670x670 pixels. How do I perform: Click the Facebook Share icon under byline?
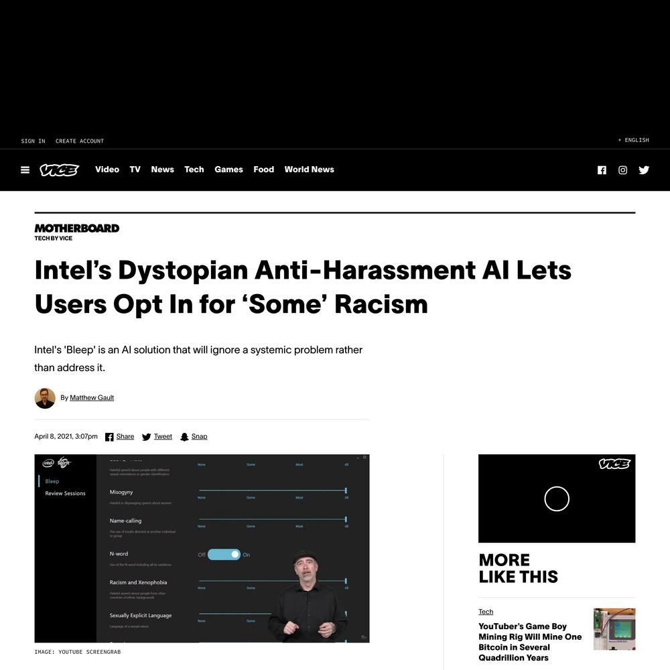[x=109, y=437]
